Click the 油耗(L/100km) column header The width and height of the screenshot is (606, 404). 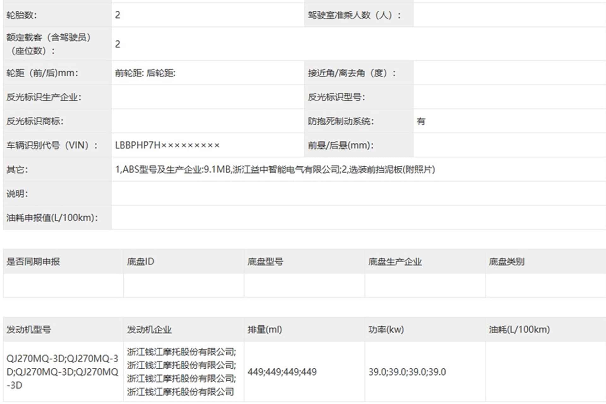(x=519, y=330)
